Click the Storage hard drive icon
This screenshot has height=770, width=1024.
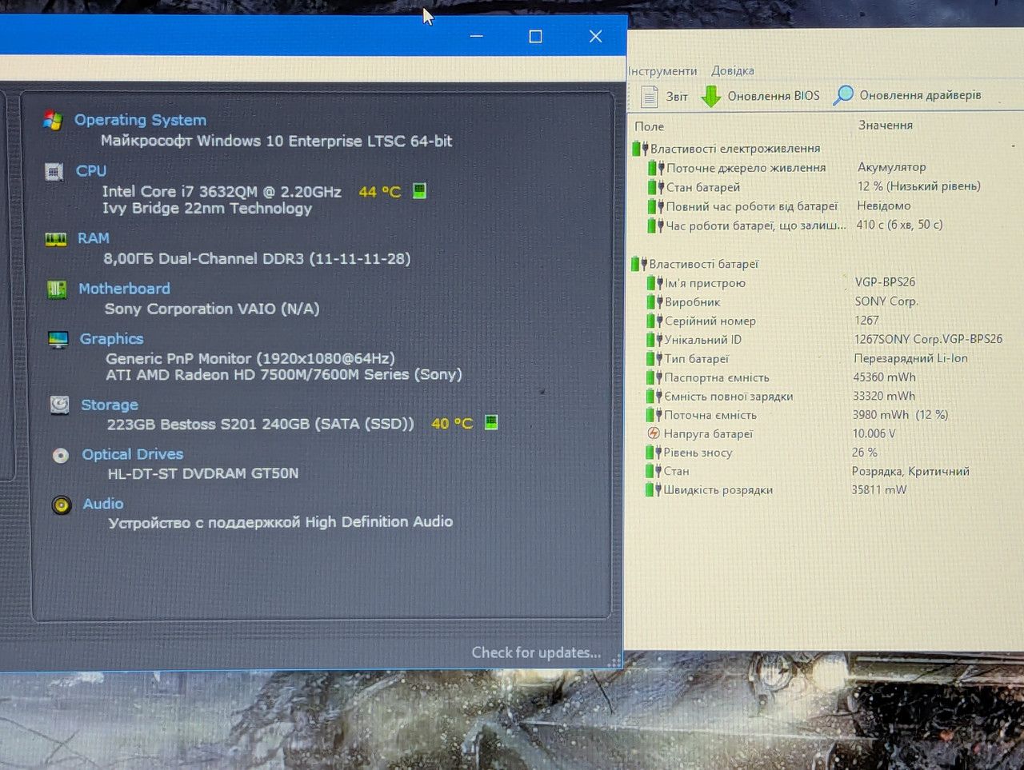(x=59, y=405)
